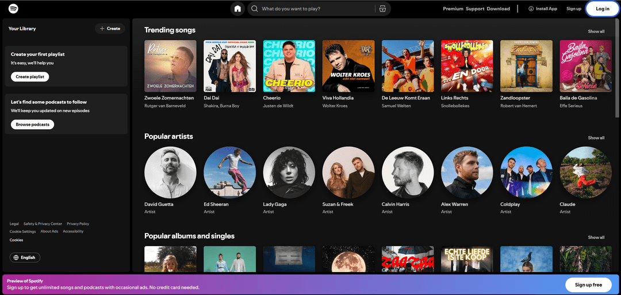The width and height of the screenshot is (621, 295).
Task: Open Dai Dai song cover
Action: (x=229, y=66)
